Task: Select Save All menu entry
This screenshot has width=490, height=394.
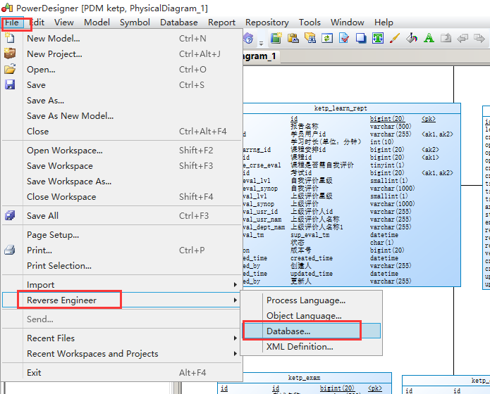Action: [x=122, y=215]
